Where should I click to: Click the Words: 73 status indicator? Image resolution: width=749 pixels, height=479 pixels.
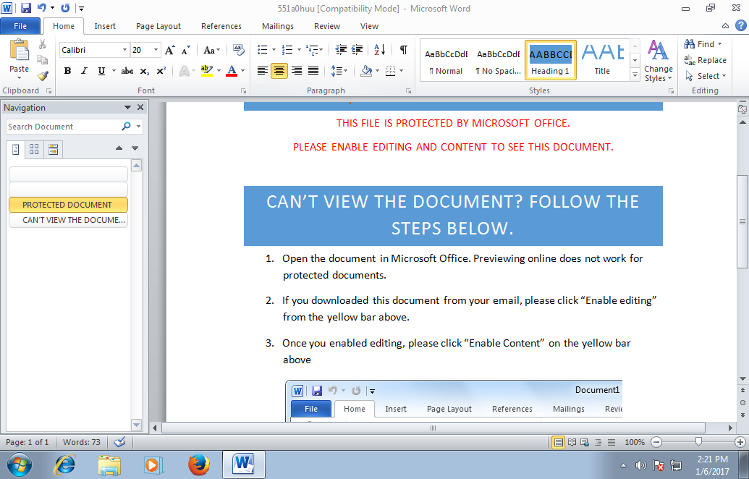coord(82,442)
